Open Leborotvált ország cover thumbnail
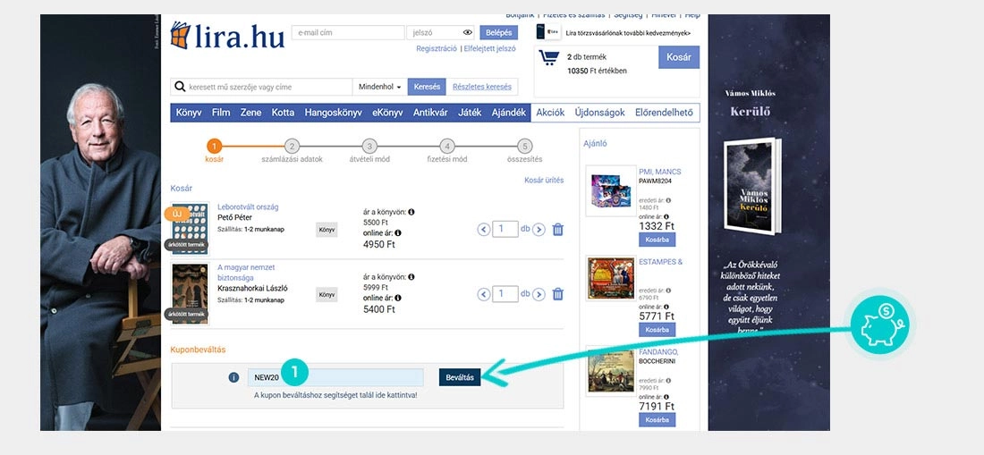The image size is (984, 455). 190,229
